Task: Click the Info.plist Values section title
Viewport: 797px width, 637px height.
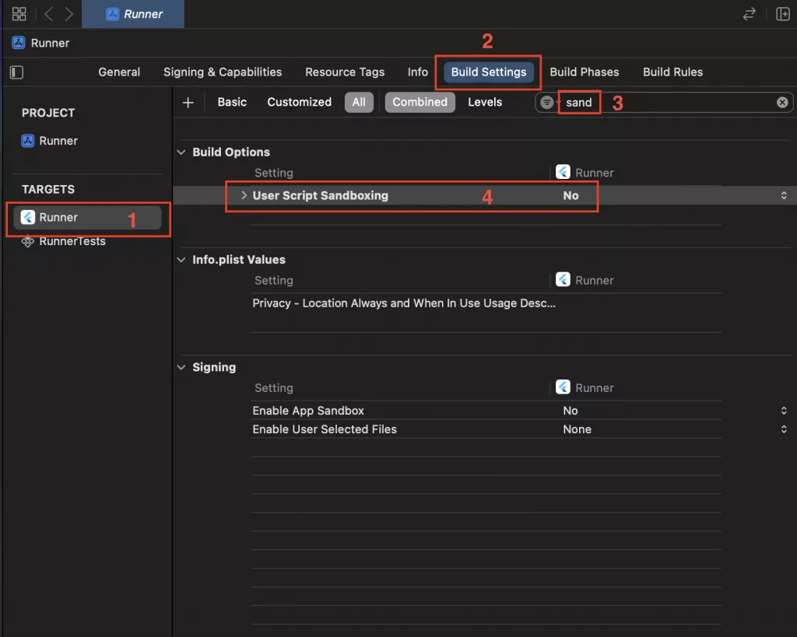Action: pyautogui.click(x=238, y=260)
